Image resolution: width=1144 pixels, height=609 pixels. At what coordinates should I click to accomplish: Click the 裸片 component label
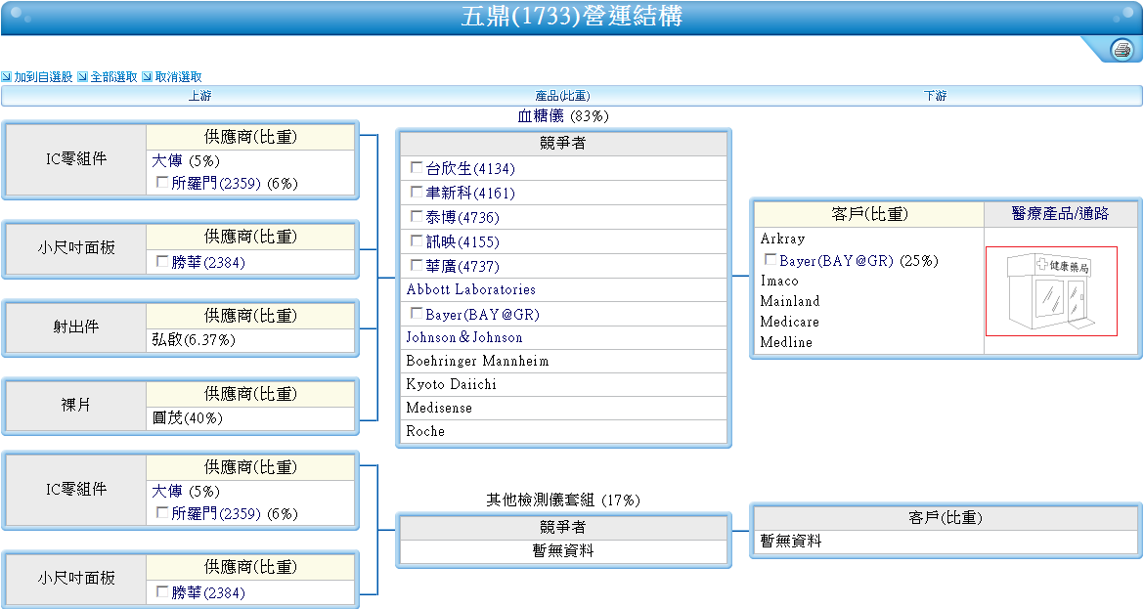76,405
